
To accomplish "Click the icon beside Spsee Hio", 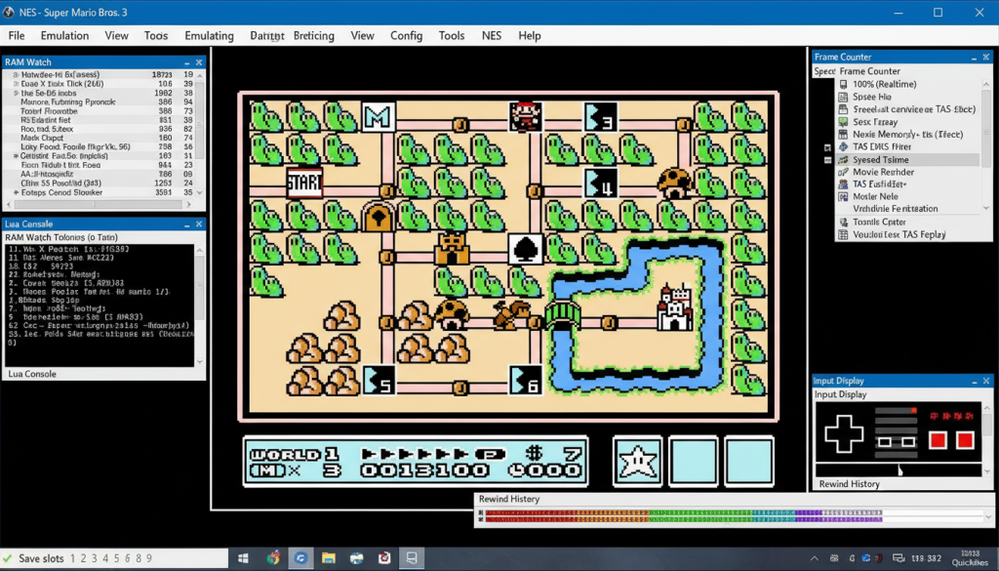I will (844, 97).
